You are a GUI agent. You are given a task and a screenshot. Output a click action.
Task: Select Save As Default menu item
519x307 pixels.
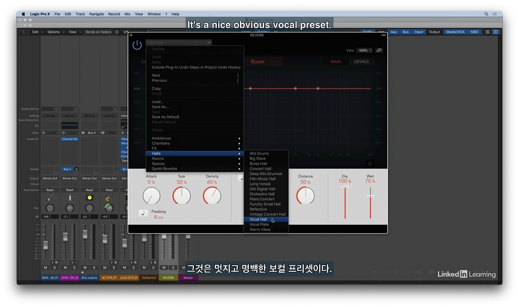[195, 117]
